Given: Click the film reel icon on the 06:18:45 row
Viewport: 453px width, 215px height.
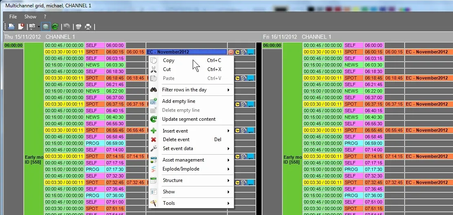Looking at the screenshot, I should pyautogui.click(x=244, y=78).
